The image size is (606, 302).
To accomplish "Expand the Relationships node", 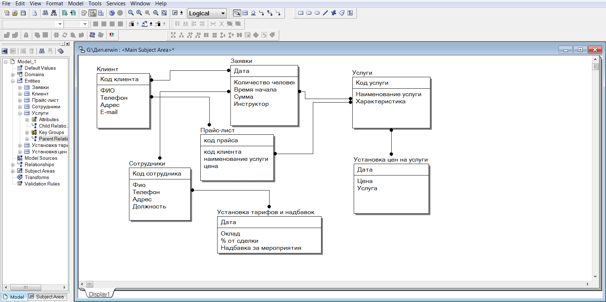I will click(x=13, y=165).
